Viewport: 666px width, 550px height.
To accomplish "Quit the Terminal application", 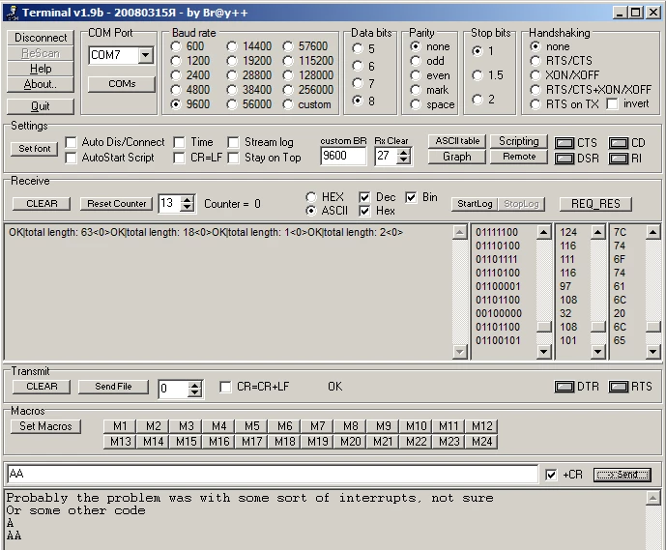I will (x=41, y=106).
